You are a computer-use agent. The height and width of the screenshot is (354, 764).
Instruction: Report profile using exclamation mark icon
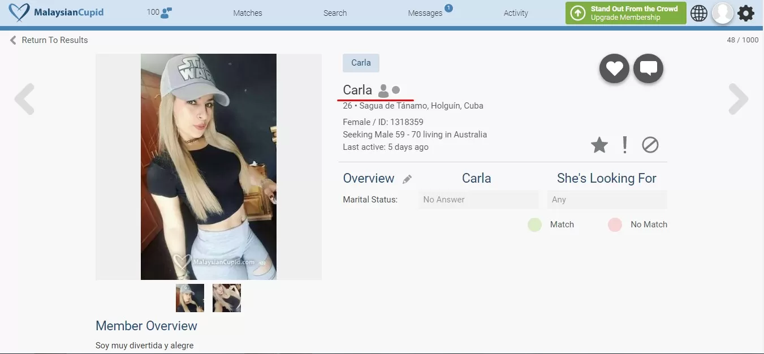(624, 145)
